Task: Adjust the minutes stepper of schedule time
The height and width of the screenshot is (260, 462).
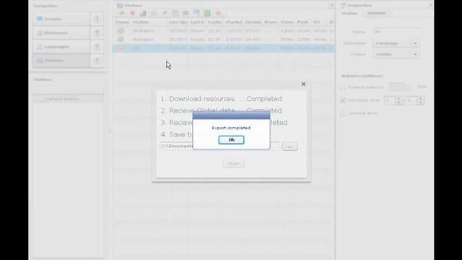Action: click(420, 101)
